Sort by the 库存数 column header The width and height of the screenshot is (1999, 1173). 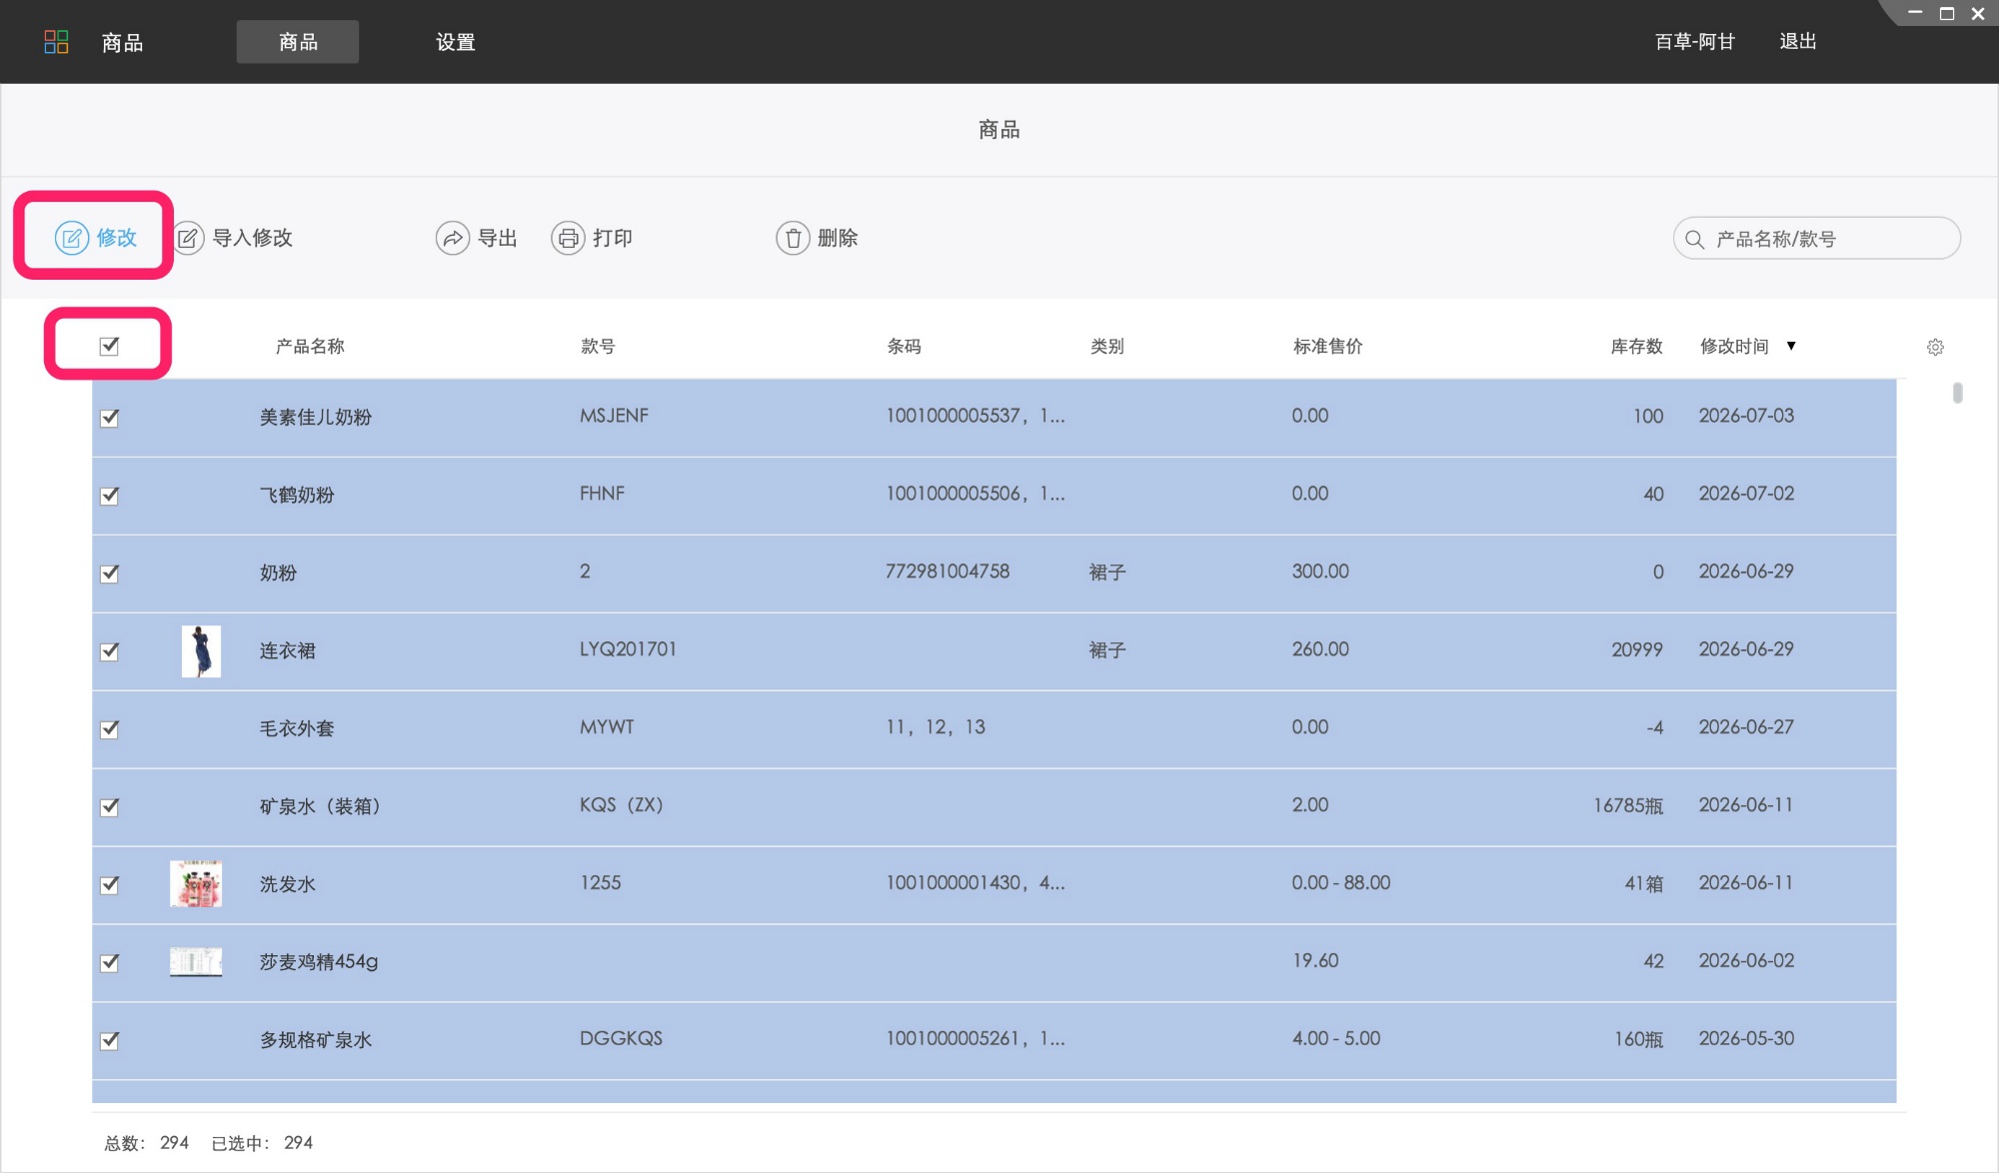click(x=1636, y=346)
